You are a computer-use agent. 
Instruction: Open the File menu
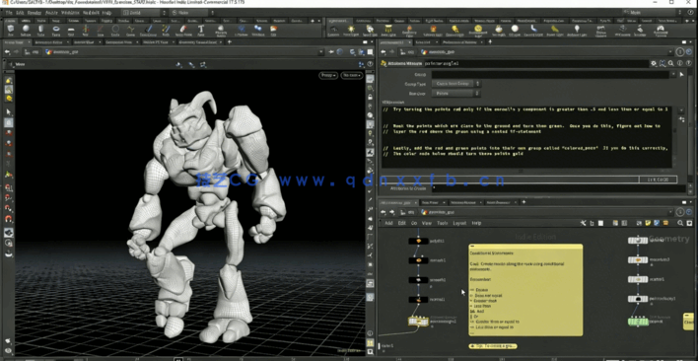(x=8, y=13)
